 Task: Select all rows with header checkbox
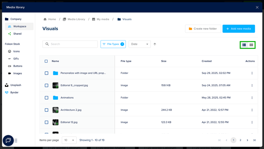point(46,61)
